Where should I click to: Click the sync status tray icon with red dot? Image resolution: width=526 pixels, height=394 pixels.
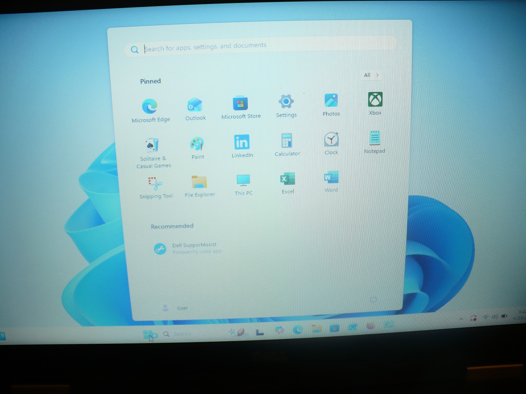tap(473, 318)
